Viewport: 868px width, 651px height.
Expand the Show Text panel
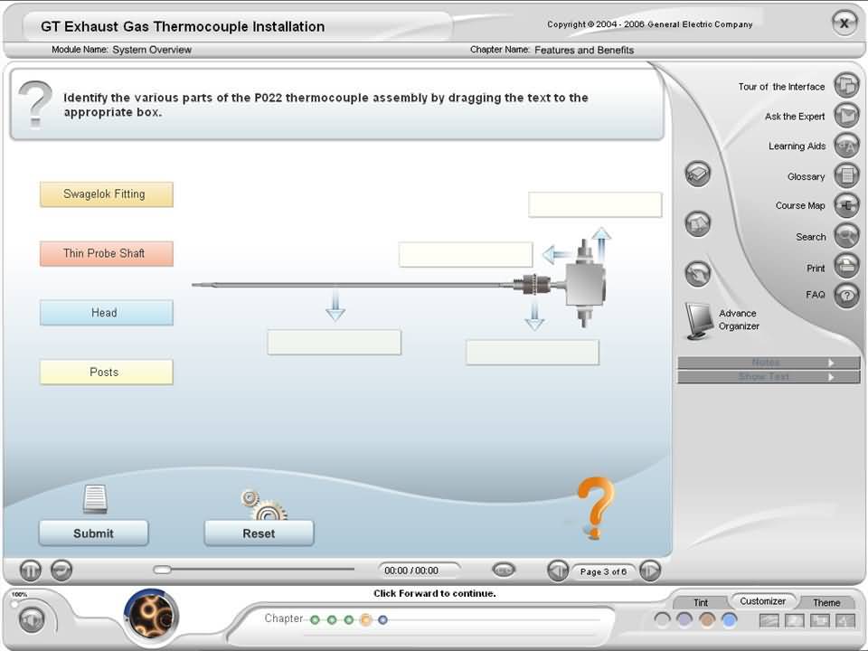[769, 376]
